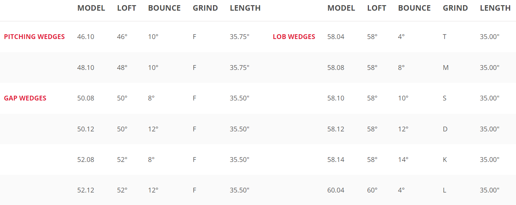This screenshot has height=205, width=516.
Task: Select the T grind value
Action: tap(445, 37)
